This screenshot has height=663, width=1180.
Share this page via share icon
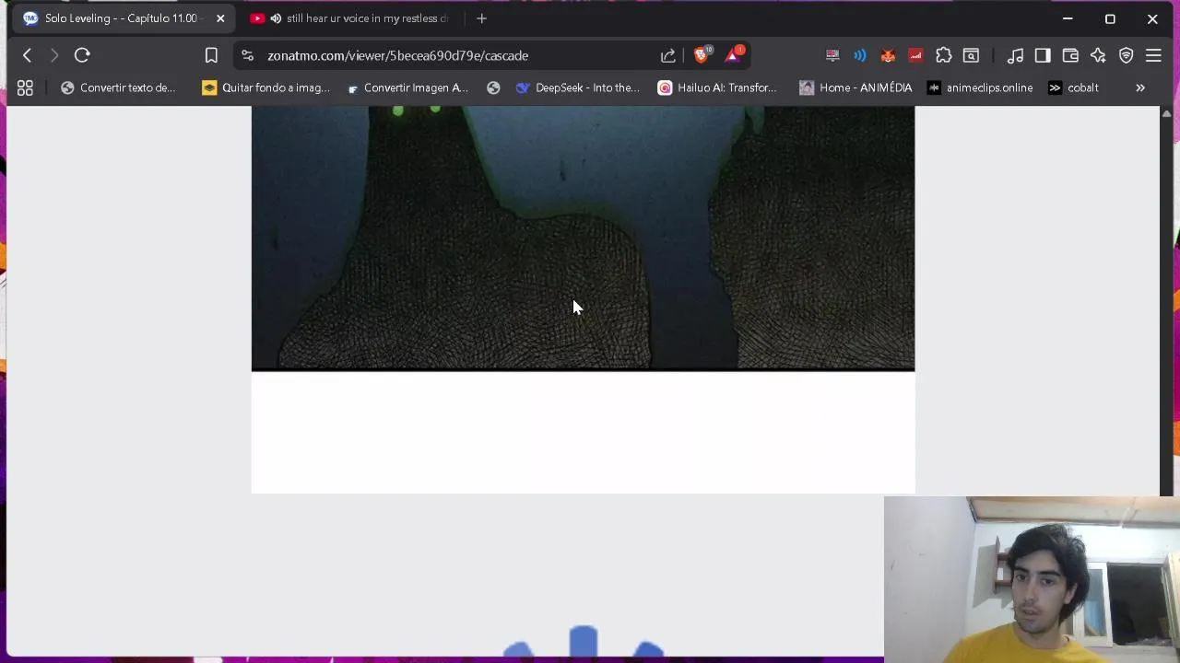(667, 55)
